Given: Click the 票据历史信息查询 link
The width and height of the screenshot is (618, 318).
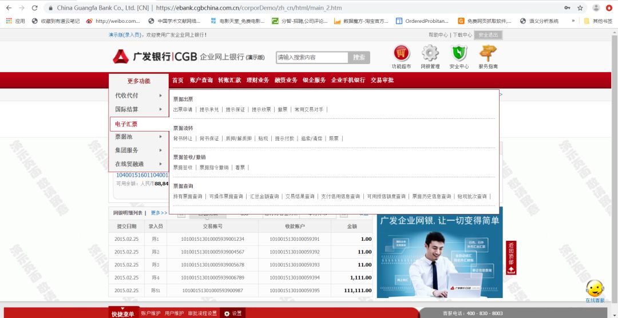Looking at the screenshot, I should (431, 196).
